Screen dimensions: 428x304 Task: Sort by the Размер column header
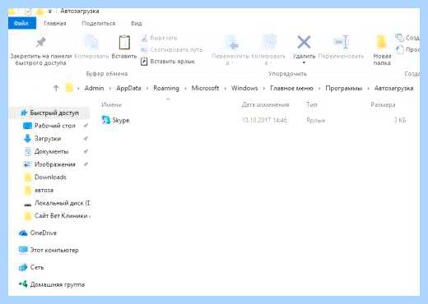click(x=383, y=104)
